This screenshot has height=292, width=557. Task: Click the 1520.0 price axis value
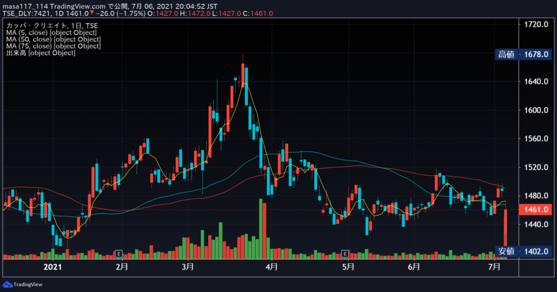tap(536, 167)
